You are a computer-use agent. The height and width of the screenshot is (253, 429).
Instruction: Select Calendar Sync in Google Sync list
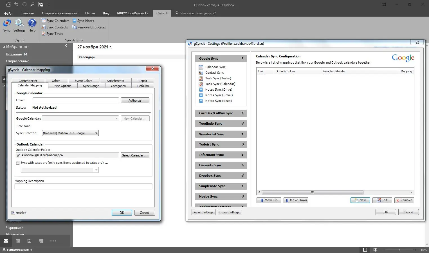click(x=215, y=67)
